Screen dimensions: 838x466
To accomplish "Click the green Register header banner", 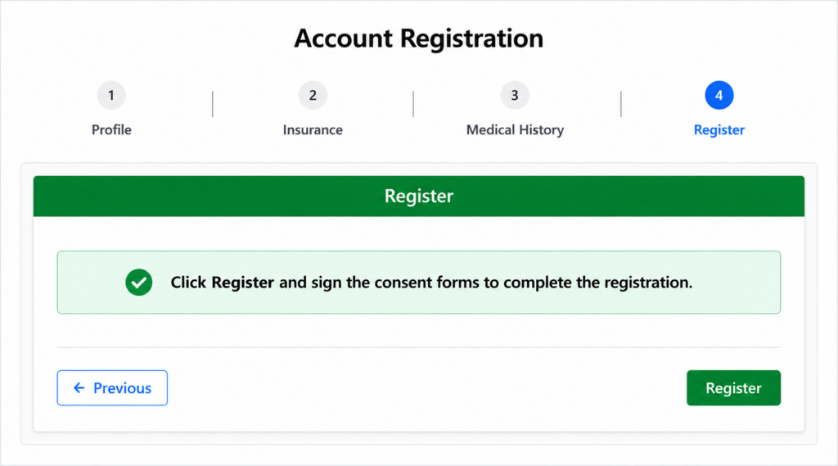I will click(418, 196).
